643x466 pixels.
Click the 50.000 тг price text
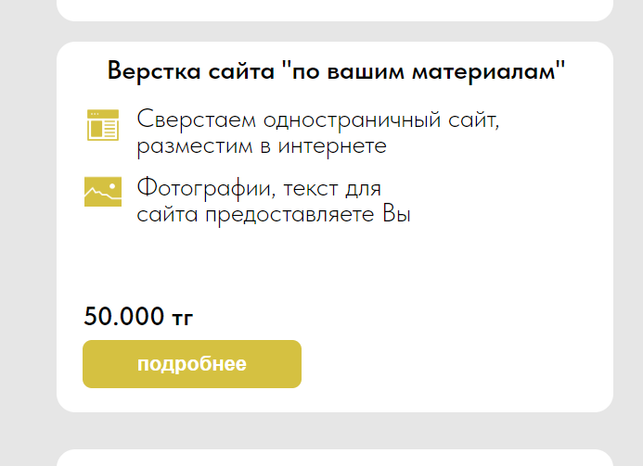click(x=138, y=316)
